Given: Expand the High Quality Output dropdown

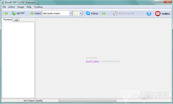Looking at the screenshot, I should tap(71, 13).
